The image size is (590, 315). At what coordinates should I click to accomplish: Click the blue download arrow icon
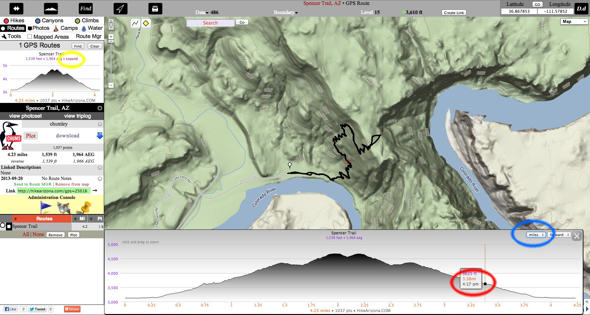pos(100,136)
